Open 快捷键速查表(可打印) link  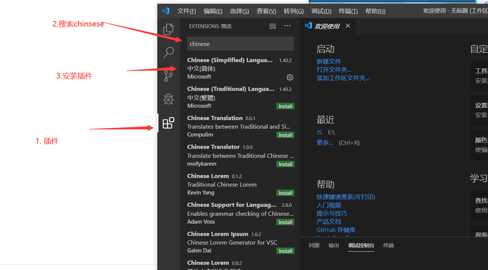(x=346, y=197)
